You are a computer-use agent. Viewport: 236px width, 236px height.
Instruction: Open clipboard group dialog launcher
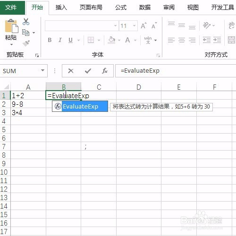pyautogui.click(x=37, y=55)
